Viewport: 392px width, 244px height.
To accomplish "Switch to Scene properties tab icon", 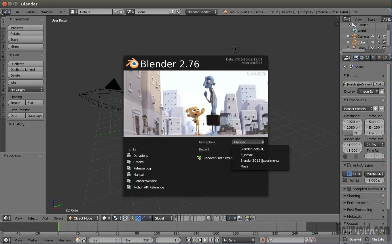I will [x=368, y=58].
